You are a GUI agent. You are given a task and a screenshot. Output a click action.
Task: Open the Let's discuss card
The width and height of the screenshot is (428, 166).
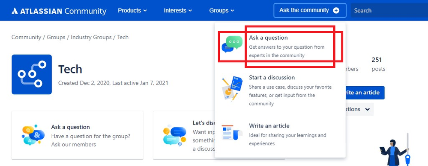pos(184,135)
